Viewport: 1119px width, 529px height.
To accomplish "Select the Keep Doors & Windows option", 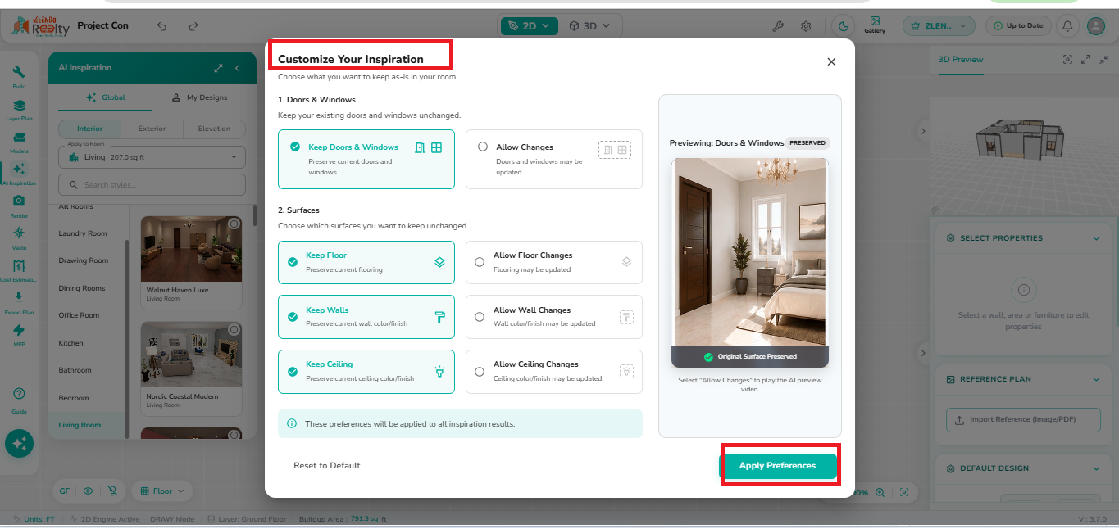I will [x=366, y=160].
